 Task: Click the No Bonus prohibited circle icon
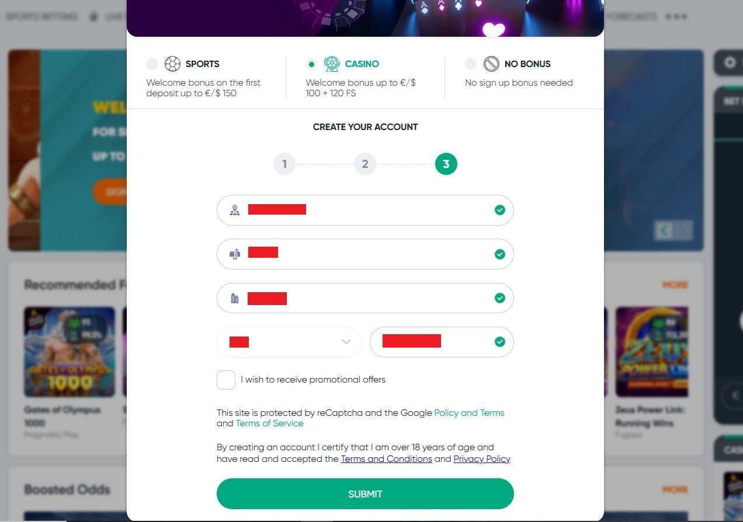(491, 64)
